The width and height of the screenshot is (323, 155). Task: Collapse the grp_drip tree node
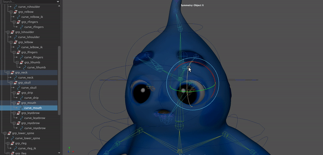tap(14, 92)
